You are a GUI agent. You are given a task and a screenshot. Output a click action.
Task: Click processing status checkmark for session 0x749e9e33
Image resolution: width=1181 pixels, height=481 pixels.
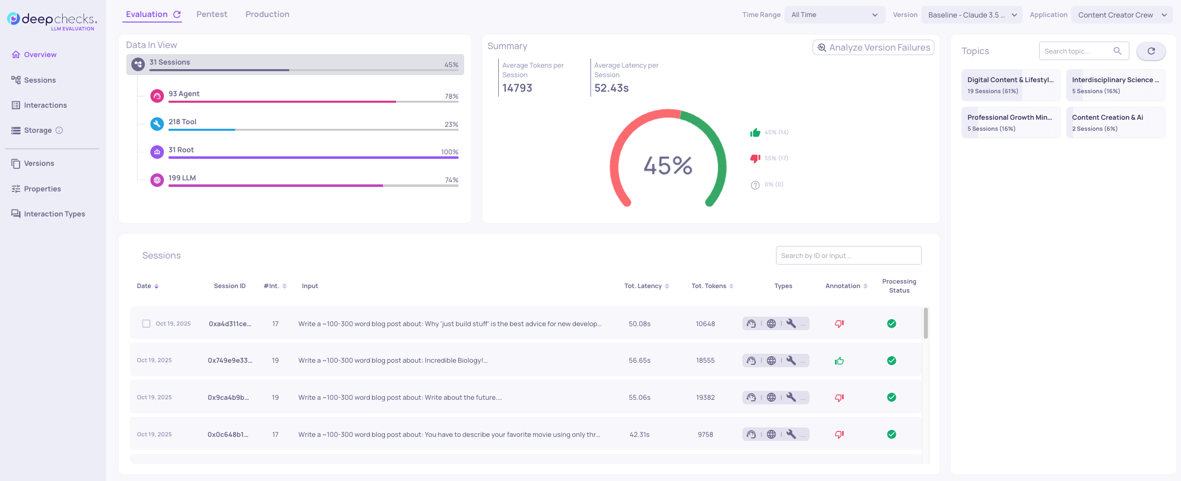891,361
